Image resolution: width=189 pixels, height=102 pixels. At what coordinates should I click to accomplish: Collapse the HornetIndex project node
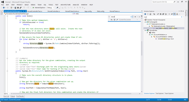pyautogui.click(x=145, y=30)
